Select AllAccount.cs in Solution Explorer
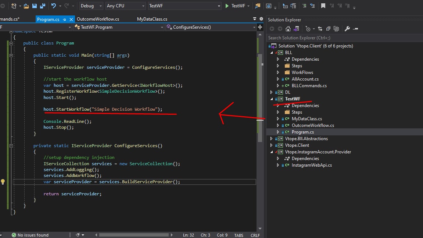Viewport: 423px width, 238px height. click(x=305, y=79)
